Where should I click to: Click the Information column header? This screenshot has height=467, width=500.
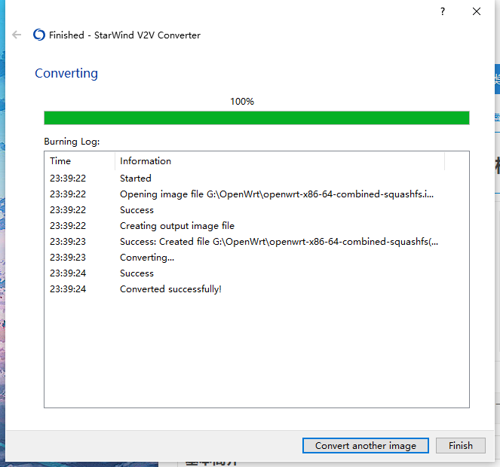(280, 161)
